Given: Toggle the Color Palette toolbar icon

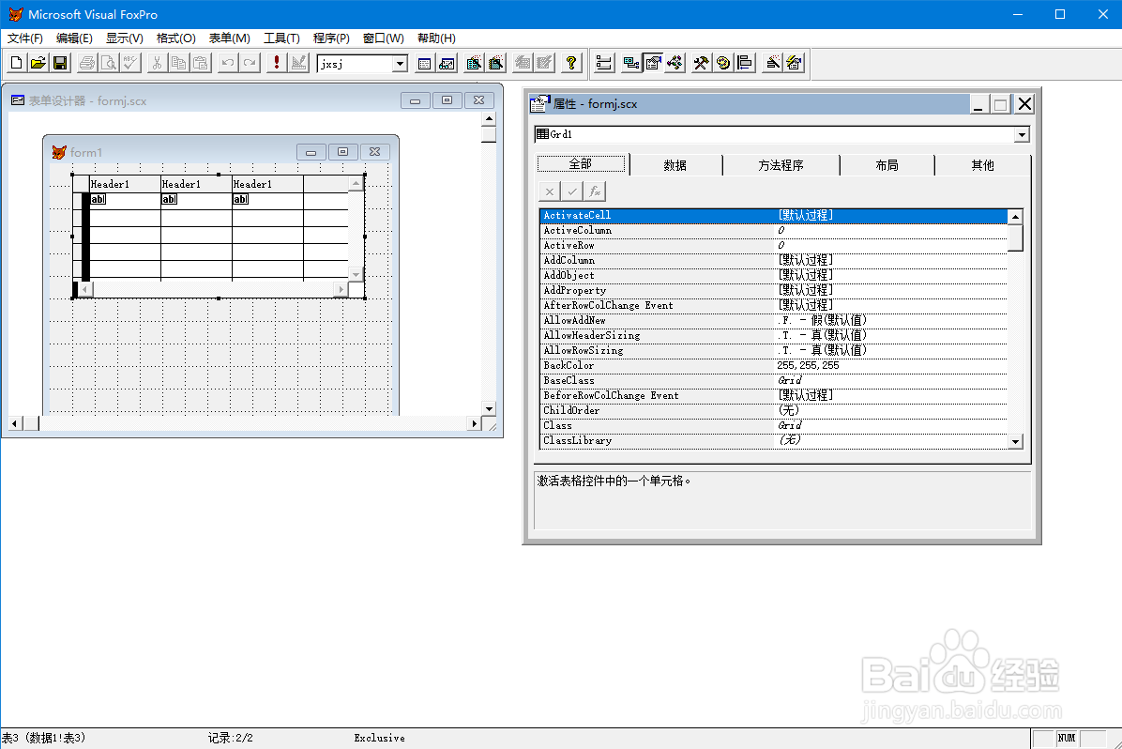Looking at the screenshot, I should click(723, 63).
